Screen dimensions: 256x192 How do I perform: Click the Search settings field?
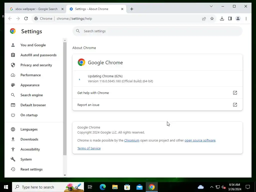coord(157,31)
